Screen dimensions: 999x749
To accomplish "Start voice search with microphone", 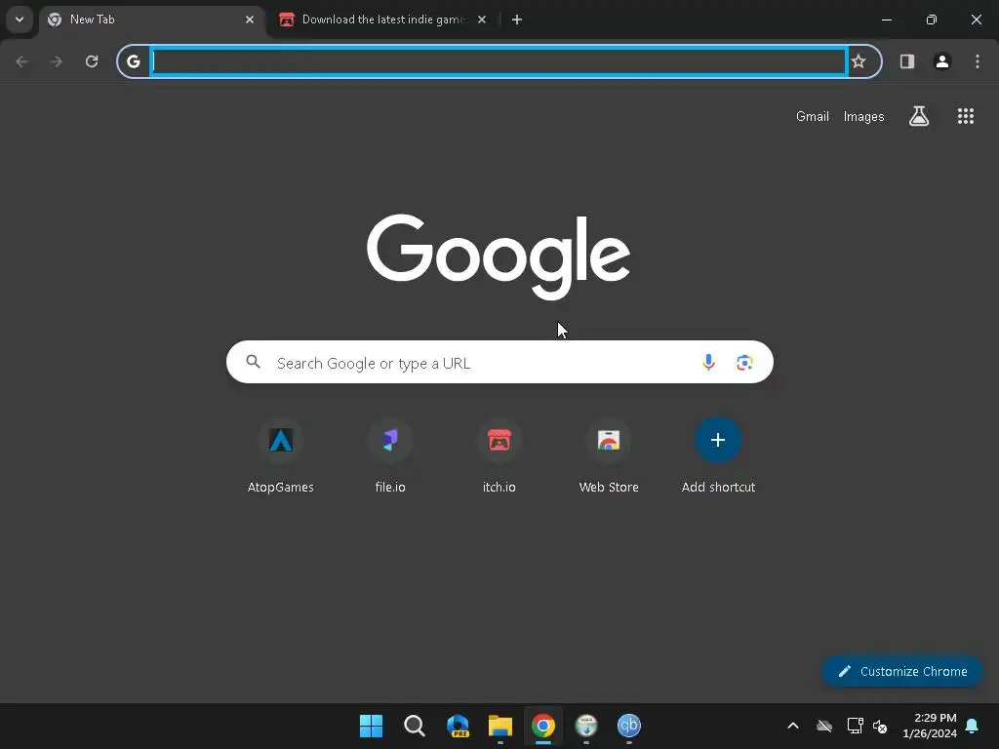I will tap(708, 363).
